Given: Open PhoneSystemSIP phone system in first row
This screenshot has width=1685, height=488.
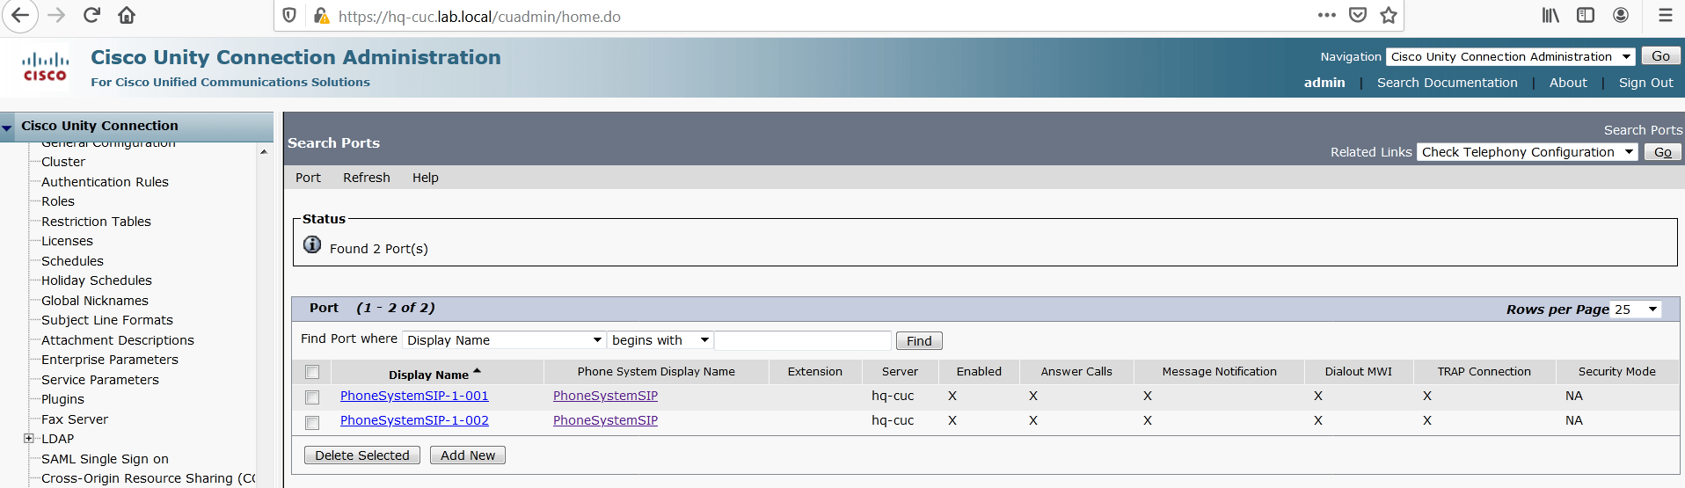Looking at the screenshot, I should pyautogui.click(x=605, y=396).
